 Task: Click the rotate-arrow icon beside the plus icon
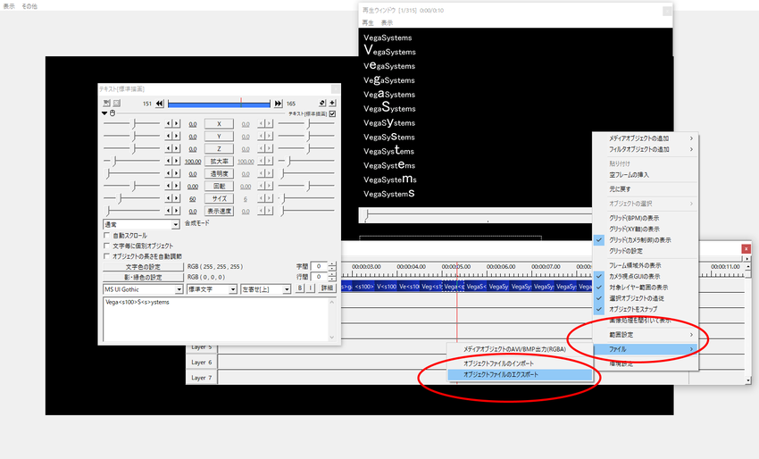322,103
